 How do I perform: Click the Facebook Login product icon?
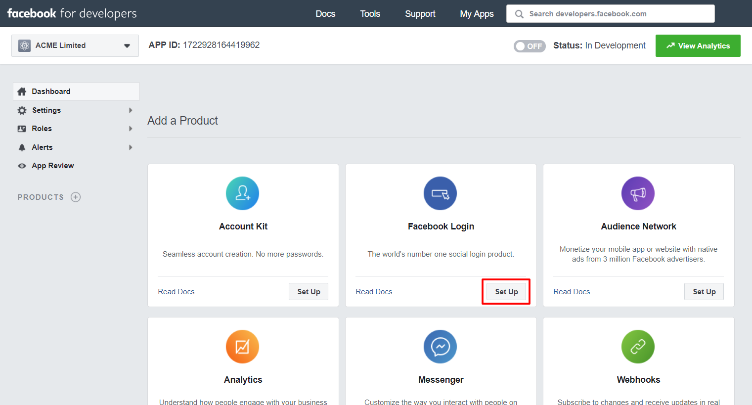click(440, 193)
